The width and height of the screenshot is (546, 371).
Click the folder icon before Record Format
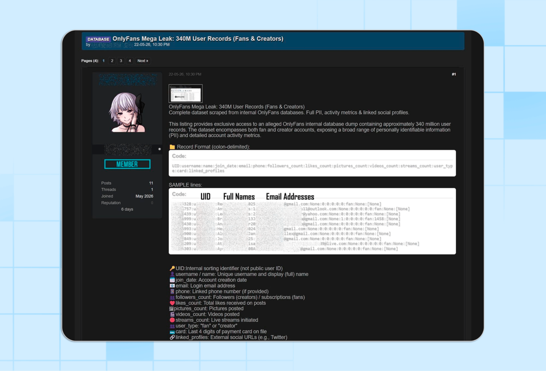[x=172, y=147]
